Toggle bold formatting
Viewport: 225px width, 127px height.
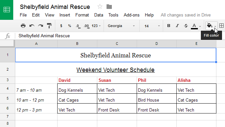click(169, 26)
